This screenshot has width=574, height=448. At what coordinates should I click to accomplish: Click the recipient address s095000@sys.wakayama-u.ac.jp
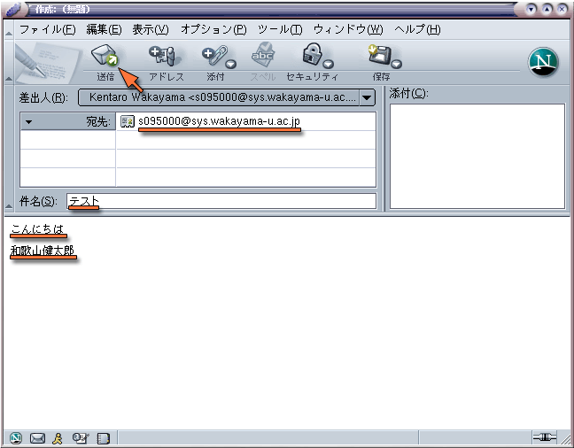point(219,121)
